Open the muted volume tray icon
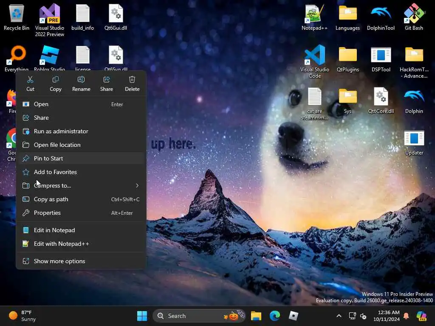 363,316
